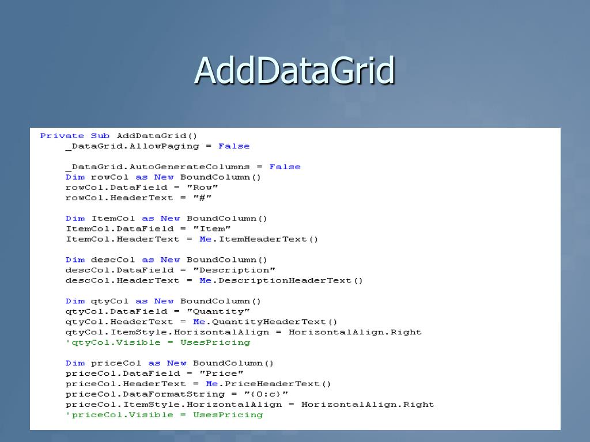Click 'priceCol.DataFormatString = "{0:c}"' line

pos(177,394)
